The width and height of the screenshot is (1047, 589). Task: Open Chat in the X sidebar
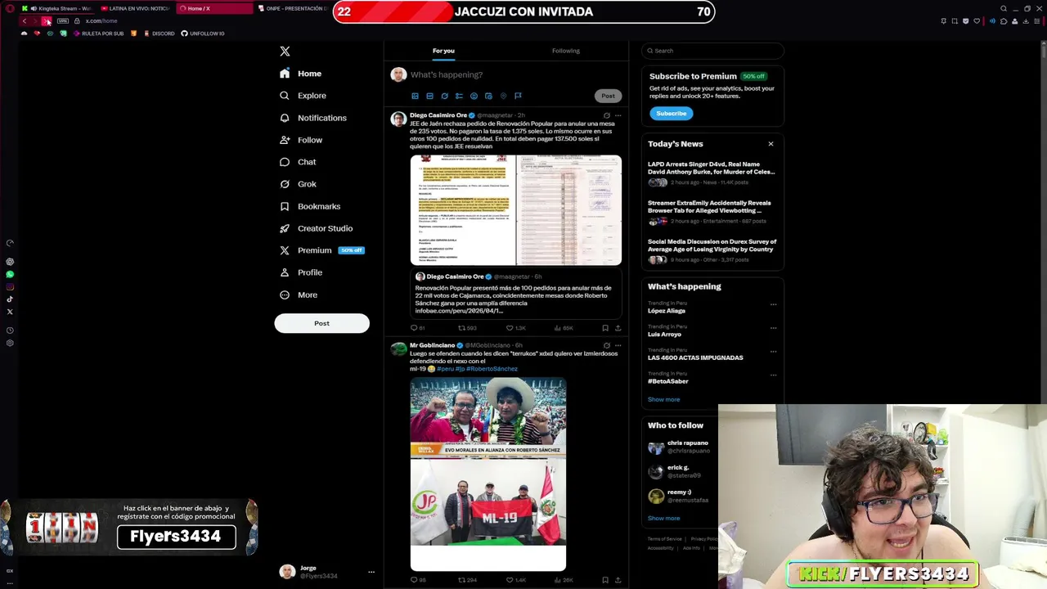(x=298, y=162)
